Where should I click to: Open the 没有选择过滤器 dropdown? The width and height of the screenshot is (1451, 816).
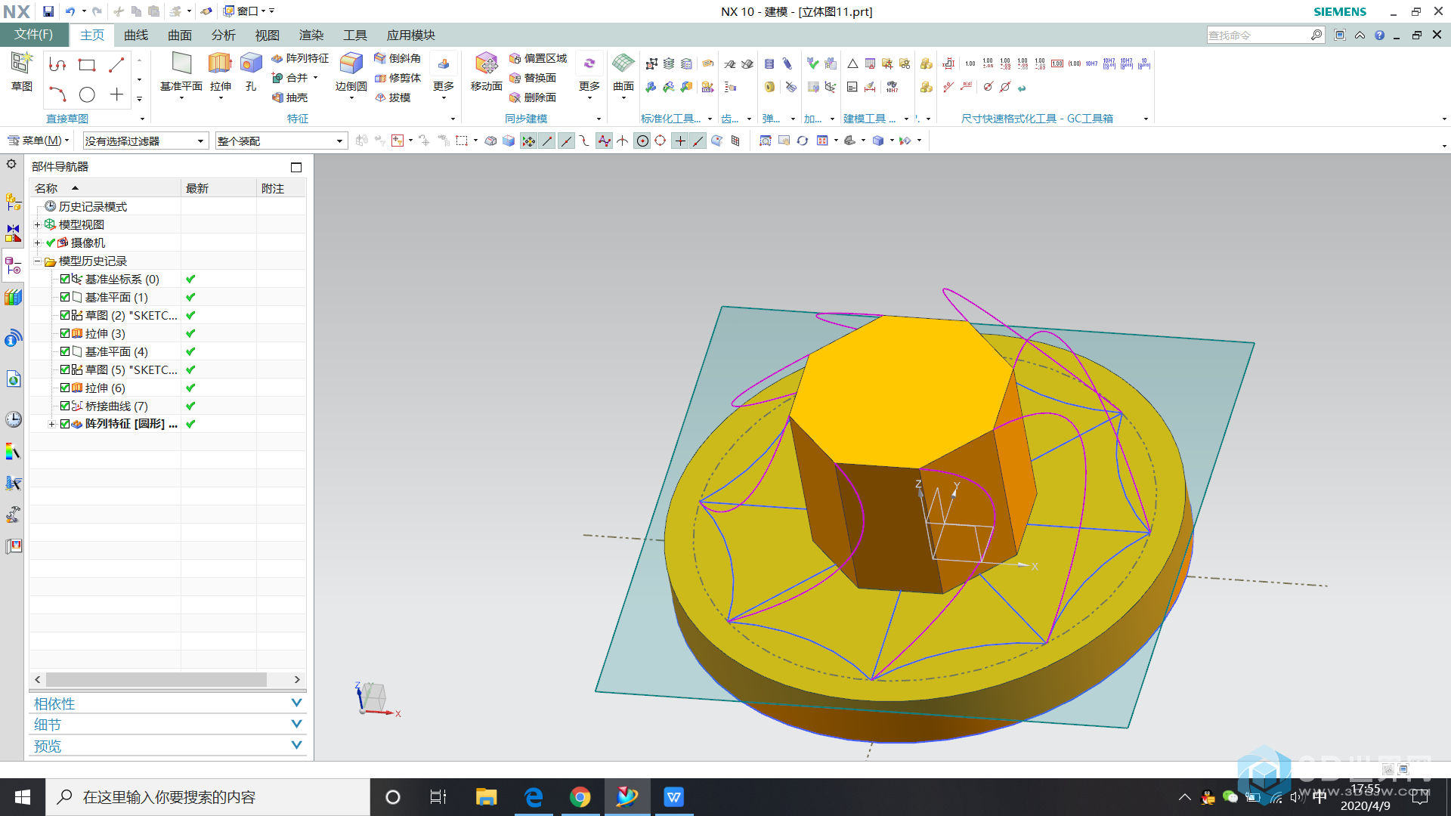(145, 141)
